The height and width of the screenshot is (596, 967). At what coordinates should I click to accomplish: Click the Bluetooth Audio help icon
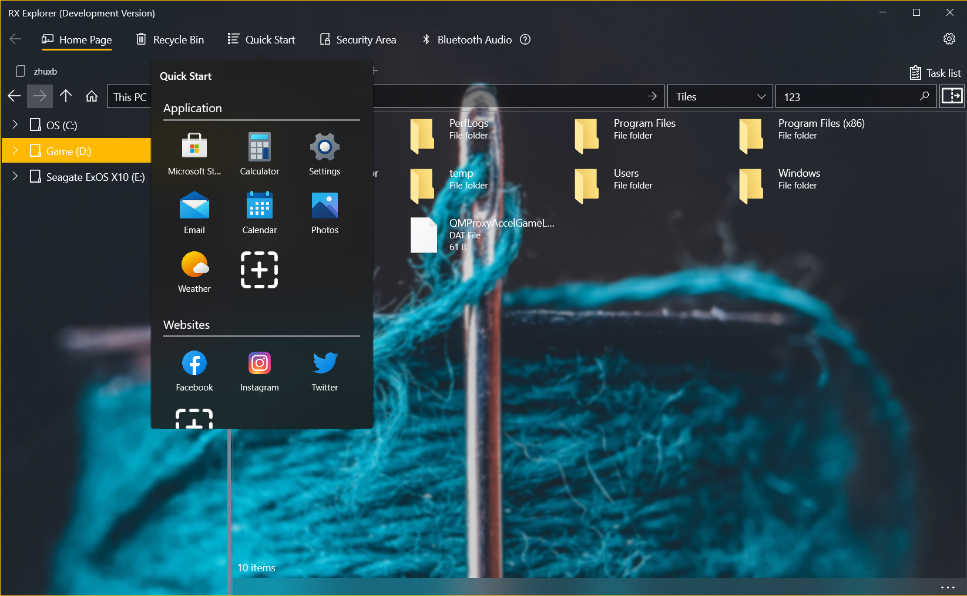525,39
